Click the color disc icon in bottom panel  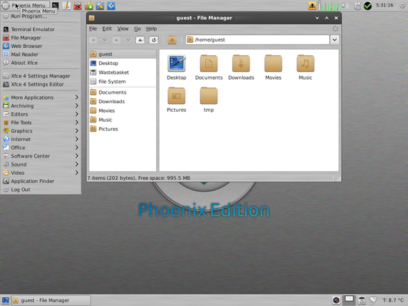(336, 300)
